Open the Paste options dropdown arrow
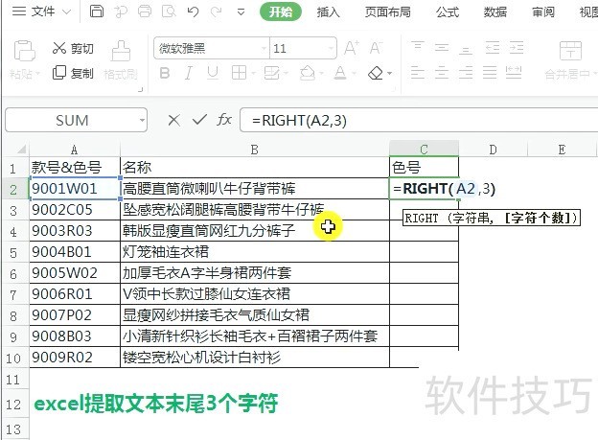Screen dimensions: 598x440 tap(37, 73)
